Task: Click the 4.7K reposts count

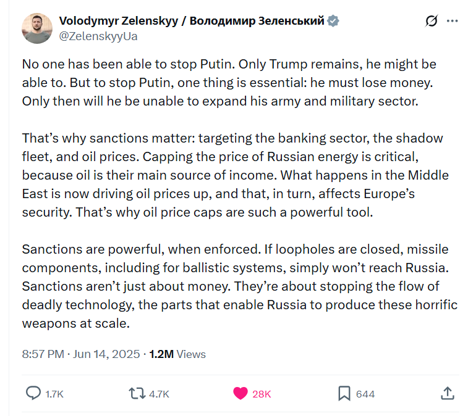Action: click(159, 394)
